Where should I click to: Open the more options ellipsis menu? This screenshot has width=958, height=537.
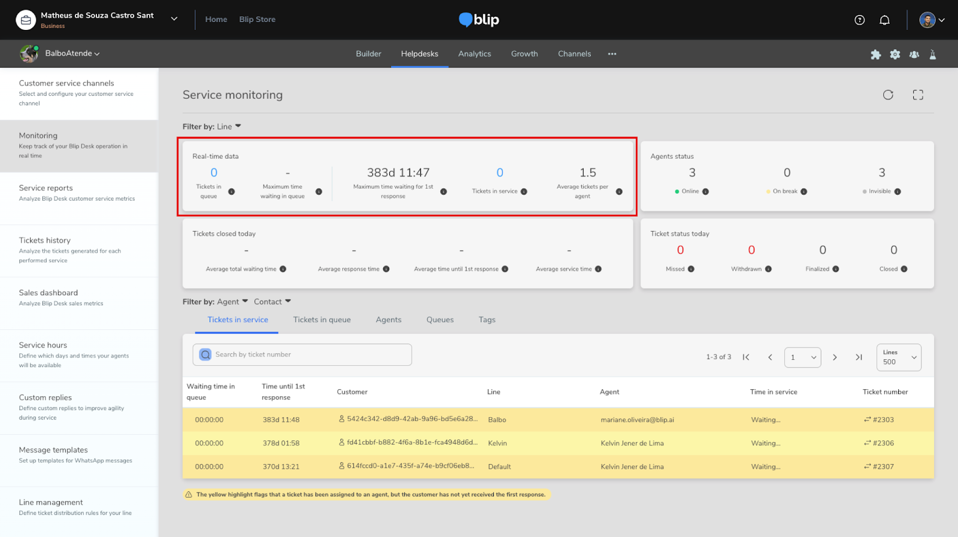coord(612,54)
